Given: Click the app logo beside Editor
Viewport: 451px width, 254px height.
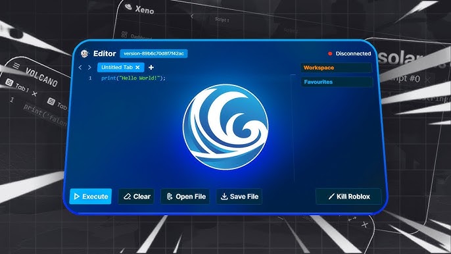Looking at the screenshot, I should 85,53.
